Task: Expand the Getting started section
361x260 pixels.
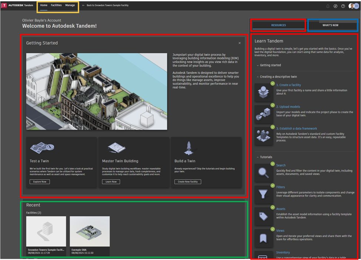Action: point(270,65)
